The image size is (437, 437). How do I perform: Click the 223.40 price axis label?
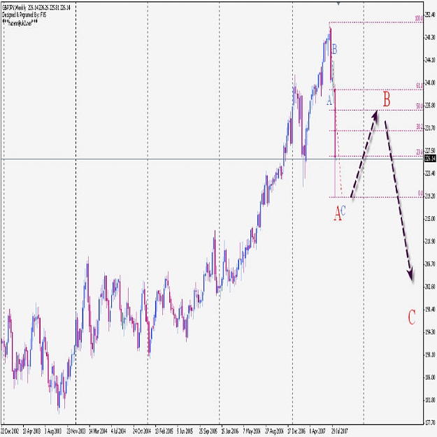[430, 173]
